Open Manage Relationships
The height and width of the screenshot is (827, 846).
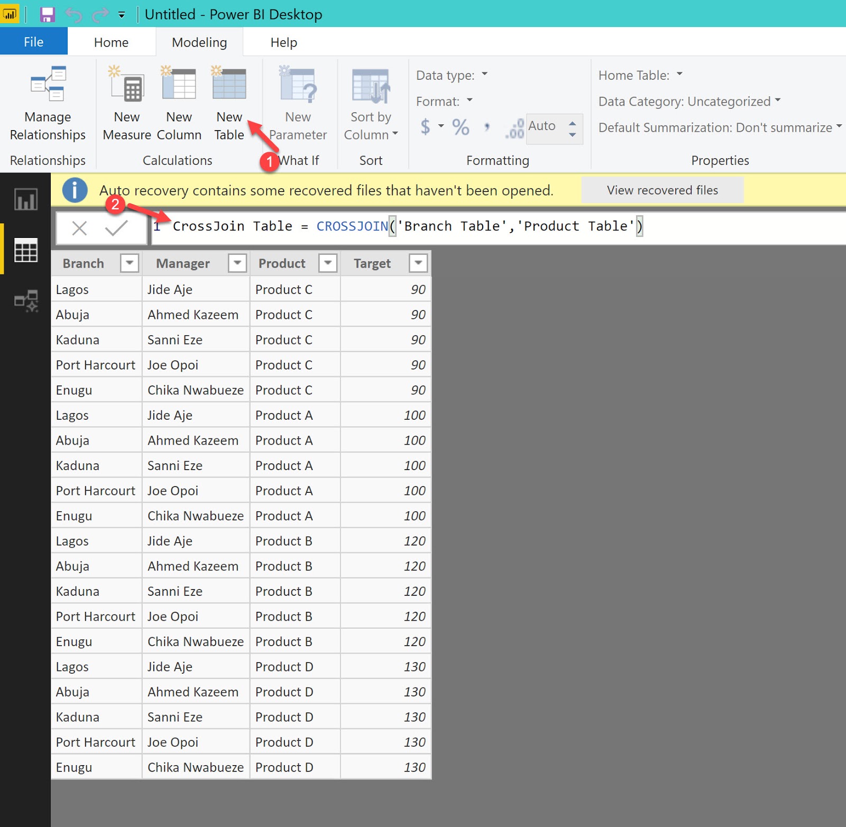tap(48, 103)
